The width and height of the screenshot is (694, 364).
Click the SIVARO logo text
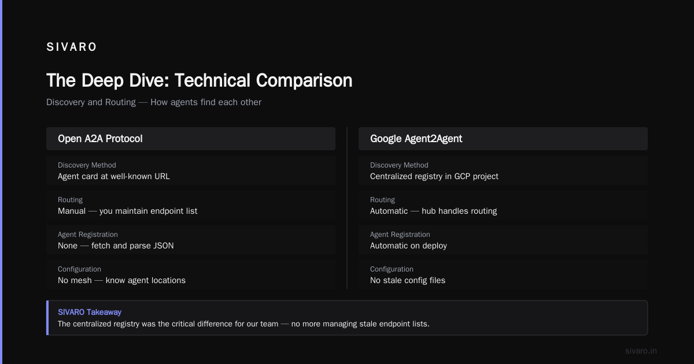coord(72,47)
